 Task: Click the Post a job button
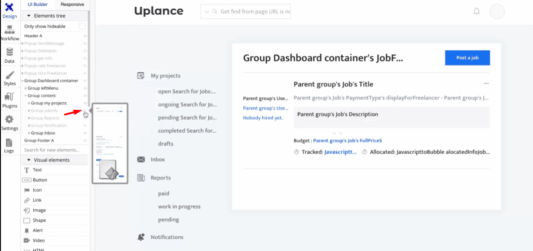[x=467, y=58]
